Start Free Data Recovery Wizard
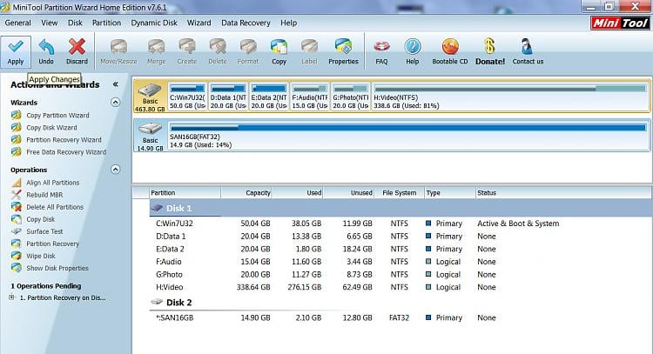 (x=66, y=152)
